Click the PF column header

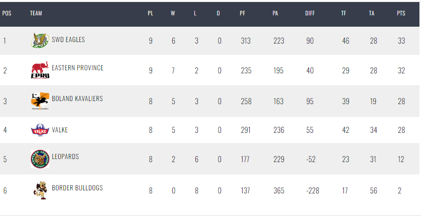(242, 13)
